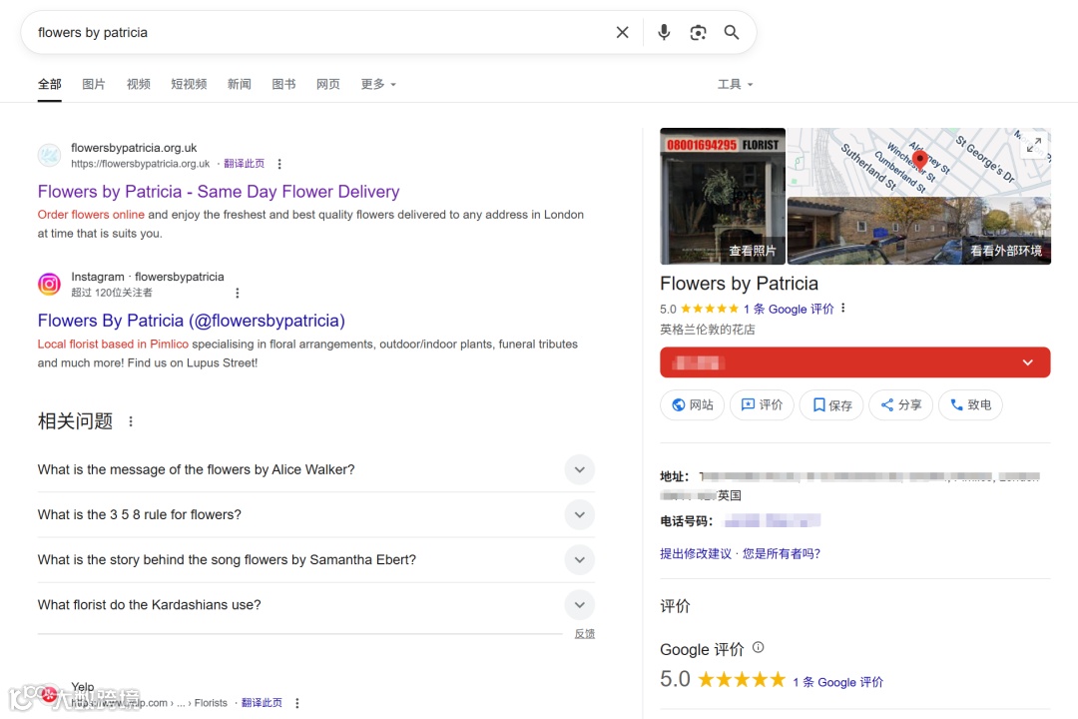Open '1 条 Google 评价' beside the large 5.0 rating
Viewport: 1078px width, 719px height.
click(x=838, y=682)
